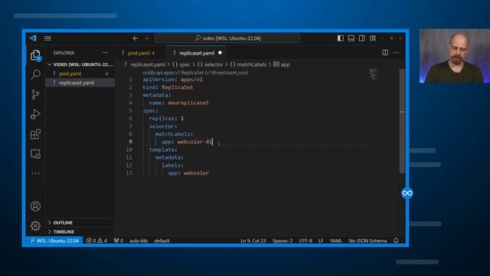Switch to the replicaset.yaml tab

click(x=196, y=53)
